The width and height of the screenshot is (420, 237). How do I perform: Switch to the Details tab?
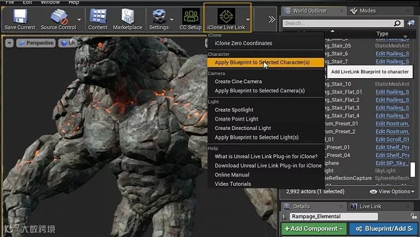pyautogui.click(x=313, y=206)
